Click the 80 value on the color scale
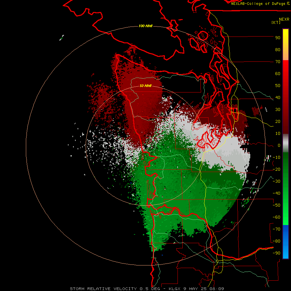291x291 pixels. click(278, 50)
